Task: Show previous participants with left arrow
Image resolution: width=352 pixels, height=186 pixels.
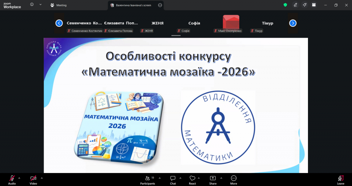Action: coord(59,23)
